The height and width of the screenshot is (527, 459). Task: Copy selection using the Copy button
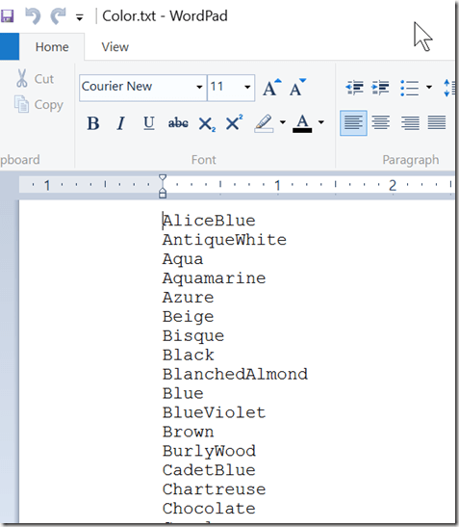[x=38, y=104]
